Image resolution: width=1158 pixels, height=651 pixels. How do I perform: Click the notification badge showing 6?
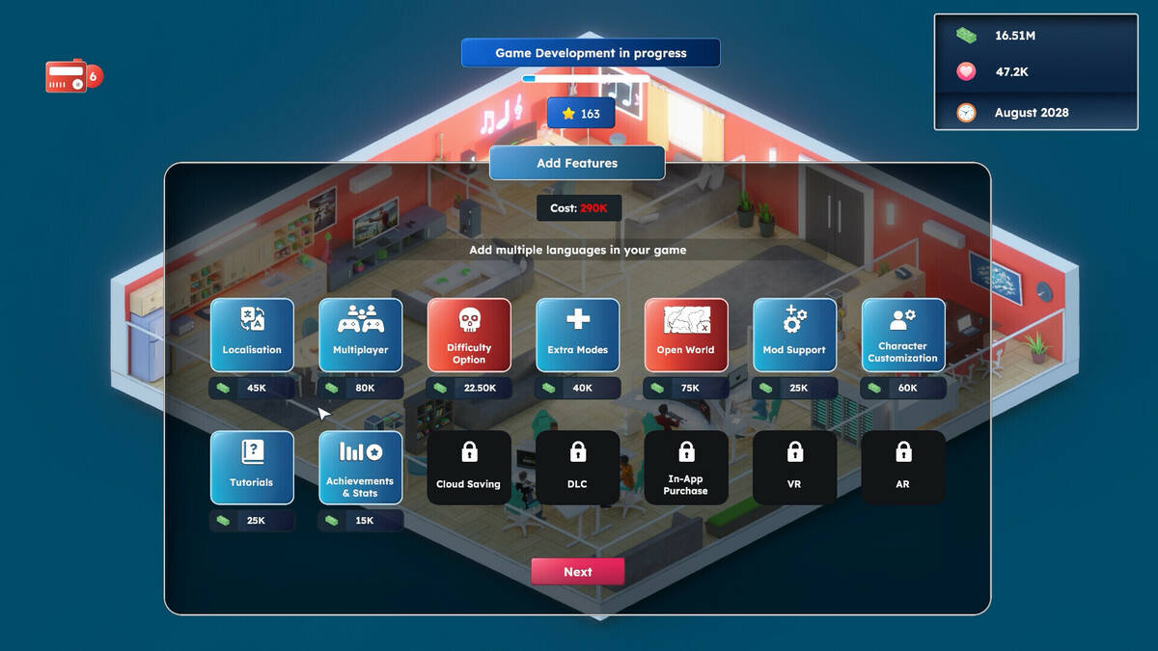pyautogui.click(x=94, y=75)
